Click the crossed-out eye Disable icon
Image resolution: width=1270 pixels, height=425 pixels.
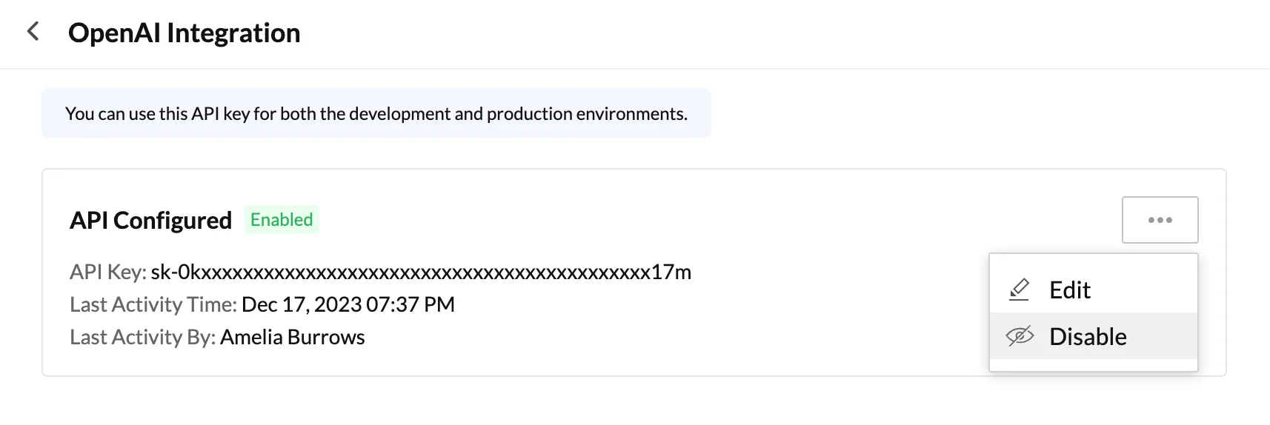(x=1020, y=336)
